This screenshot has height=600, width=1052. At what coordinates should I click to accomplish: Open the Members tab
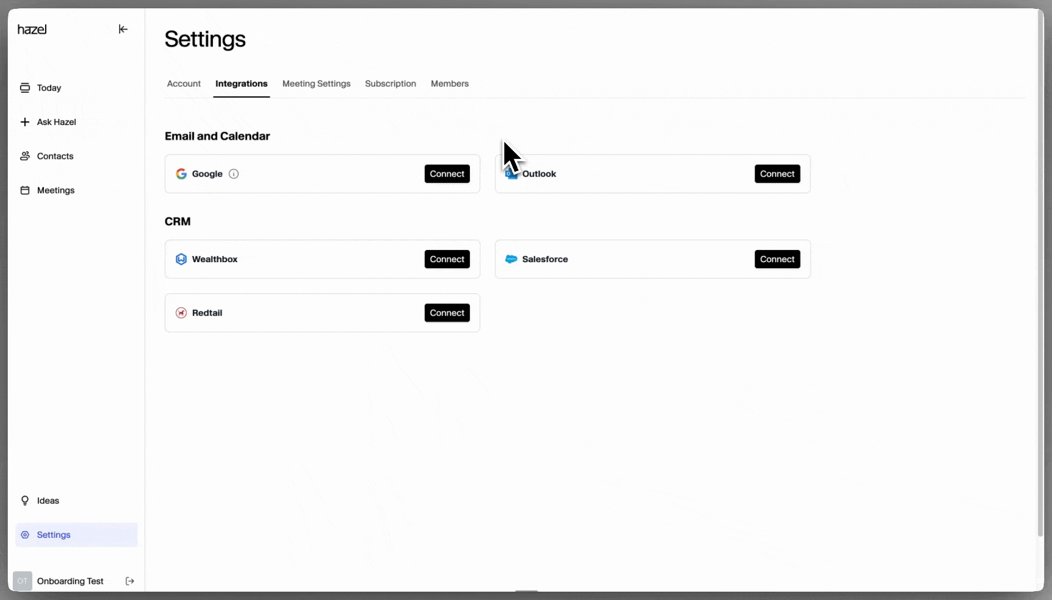(449, 83)
